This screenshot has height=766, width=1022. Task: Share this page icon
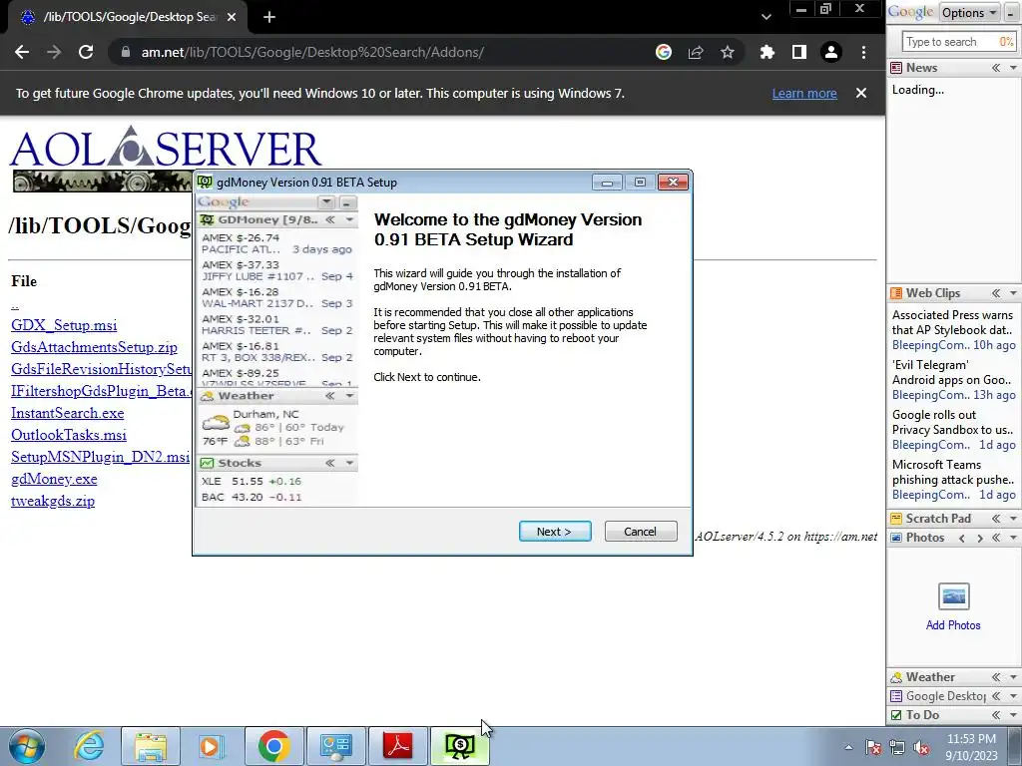[696, 52]
